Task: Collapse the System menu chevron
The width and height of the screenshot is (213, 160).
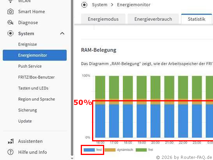Action: pos(62,33)
